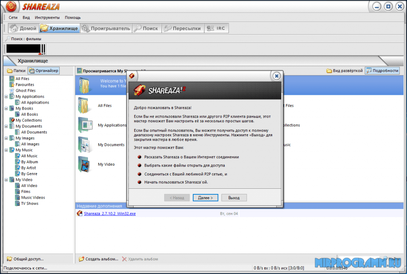Select the All Applications tree item
This screenshot has width=407, height=274.
[x=32, y=102]
